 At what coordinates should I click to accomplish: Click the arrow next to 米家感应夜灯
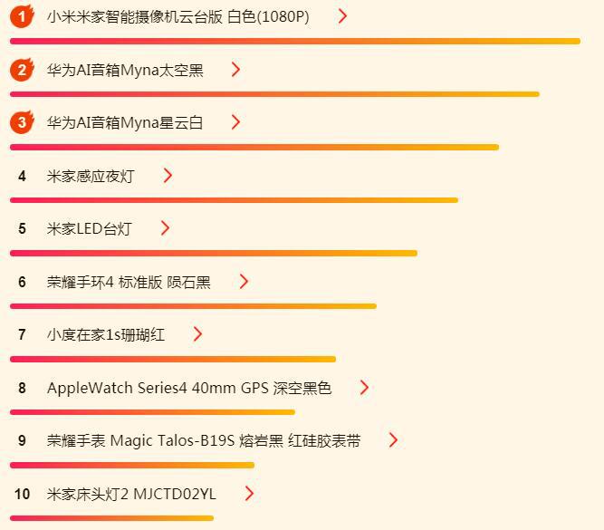click(168, 176)
